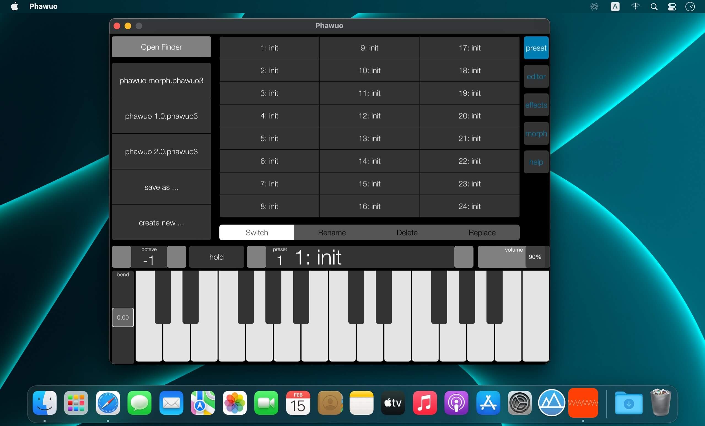This screenshot has height=426, width=705.
Task: Open the Downloads folder in the Dock
Action: tap(629, 403)
